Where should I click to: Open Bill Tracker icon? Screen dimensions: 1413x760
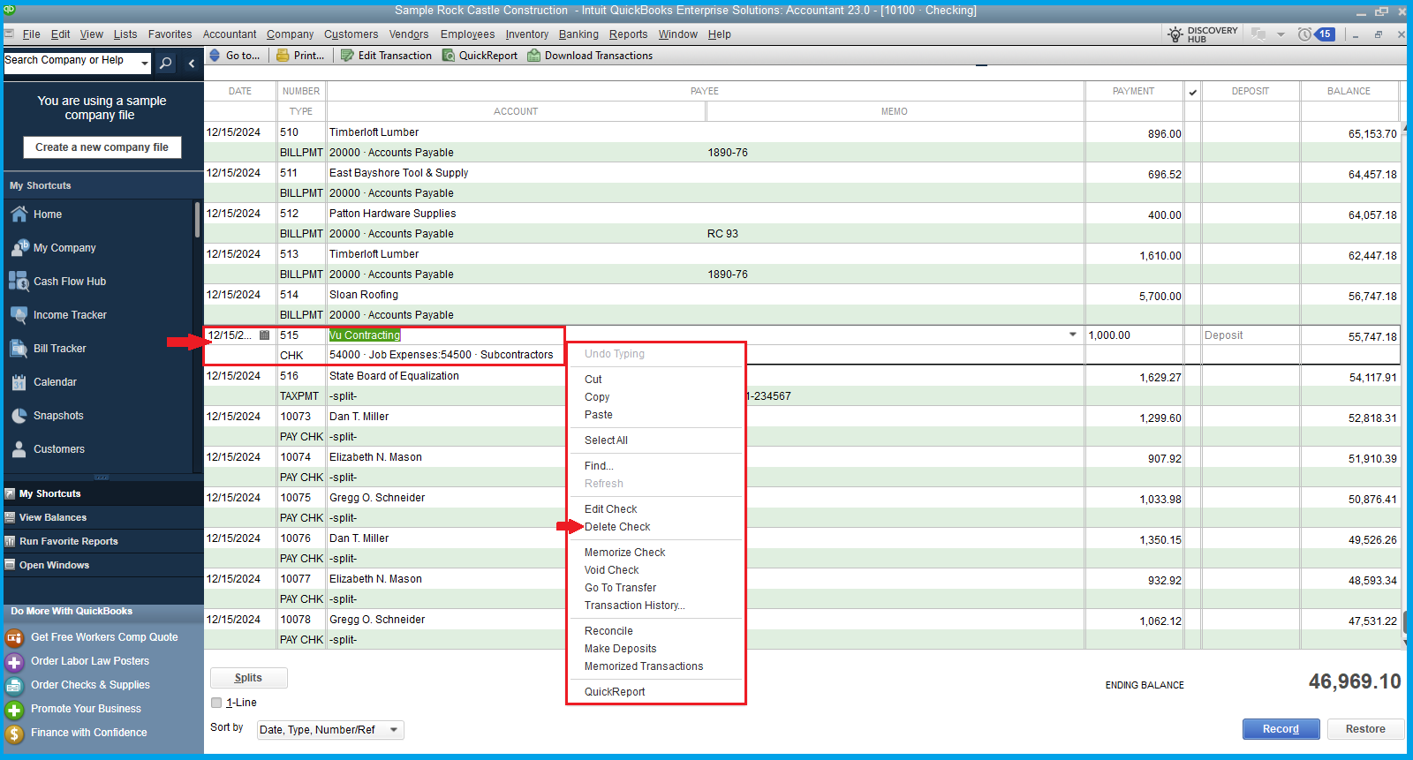point(19,349)
